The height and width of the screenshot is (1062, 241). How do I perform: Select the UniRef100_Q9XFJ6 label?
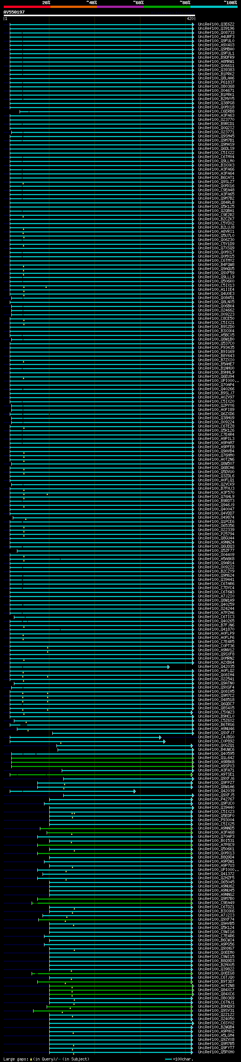(216, 778)
